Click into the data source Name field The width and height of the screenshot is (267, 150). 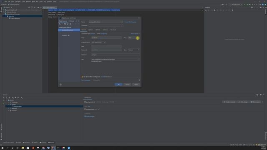106,22
